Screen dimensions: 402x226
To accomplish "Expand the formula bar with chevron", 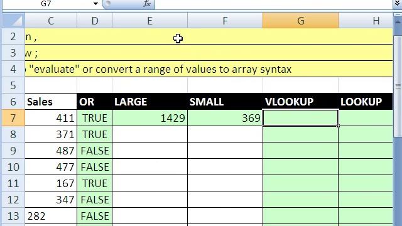I will pyautogui.click(x=397, y=3).
